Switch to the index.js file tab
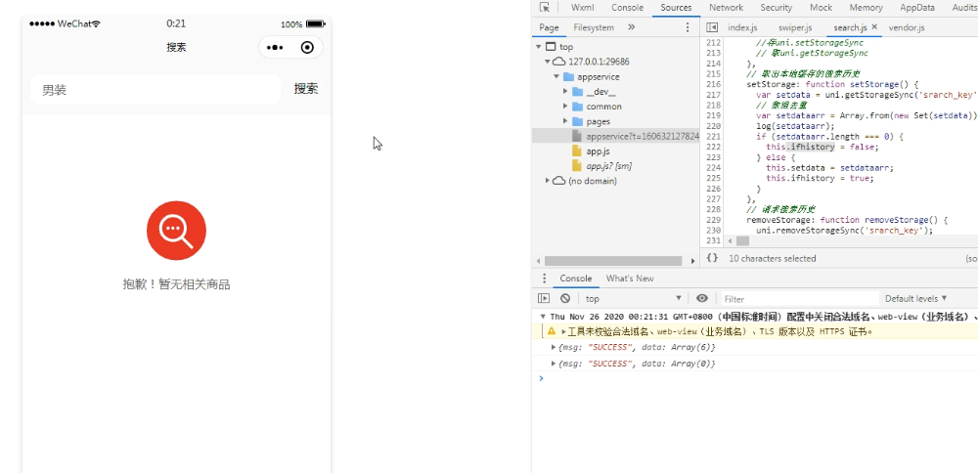Viewport: 978px width, 473px height. (x=742, y=27)
